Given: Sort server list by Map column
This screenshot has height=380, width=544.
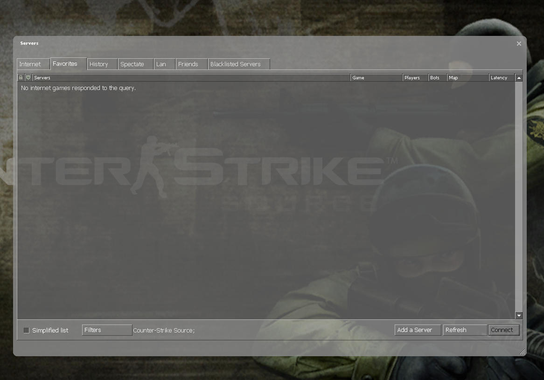Looking at the screenshot, I should click(467, 78).
